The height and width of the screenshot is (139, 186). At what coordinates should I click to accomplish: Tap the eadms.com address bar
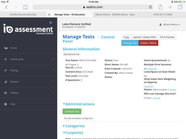(x=93, y=7)
